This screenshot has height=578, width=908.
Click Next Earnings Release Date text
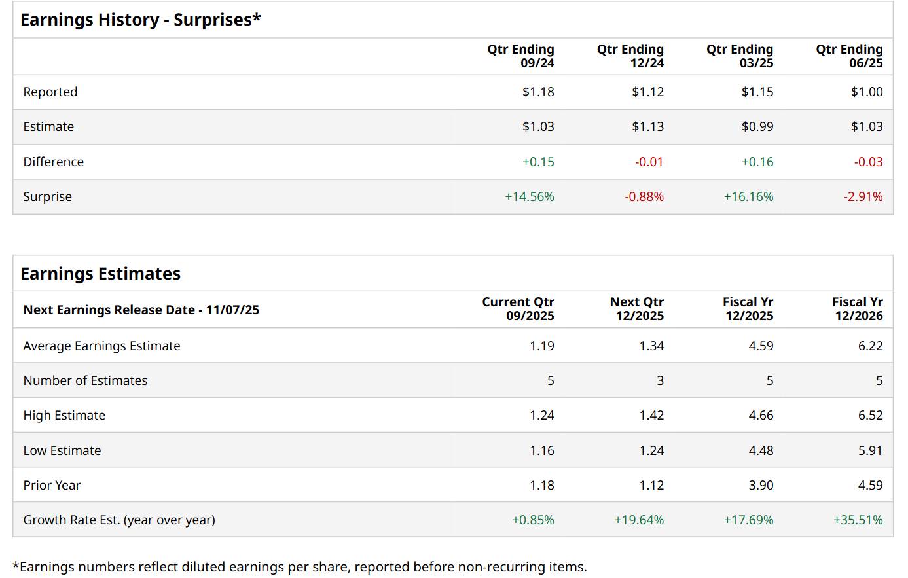click(x=141, y=310)
